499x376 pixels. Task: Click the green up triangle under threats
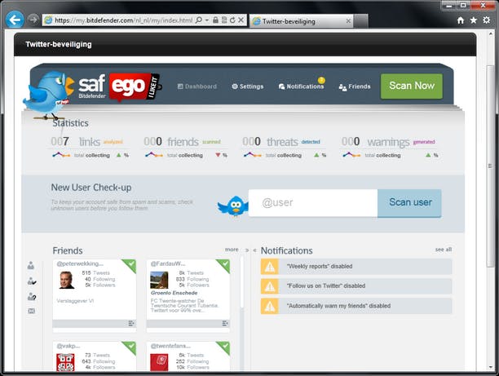point(316,155)
